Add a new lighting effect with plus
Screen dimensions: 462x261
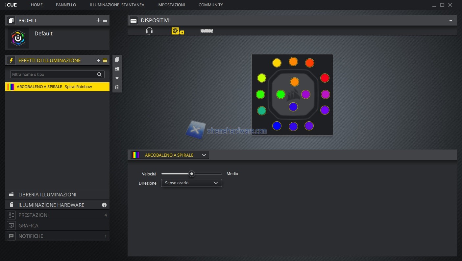pyautogui.click(x=98, y=60)
